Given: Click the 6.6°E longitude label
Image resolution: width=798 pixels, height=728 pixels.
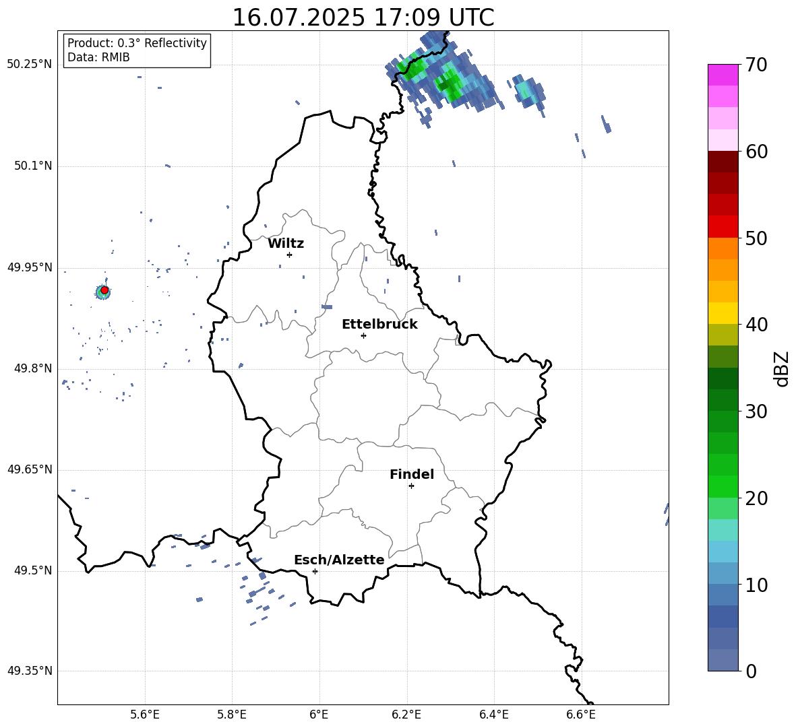Looking at the screenshot, I should (x=581, y=715).
